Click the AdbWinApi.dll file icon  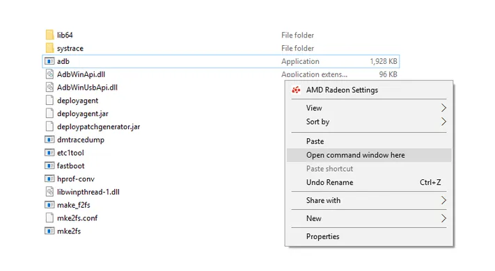(49, 74)
